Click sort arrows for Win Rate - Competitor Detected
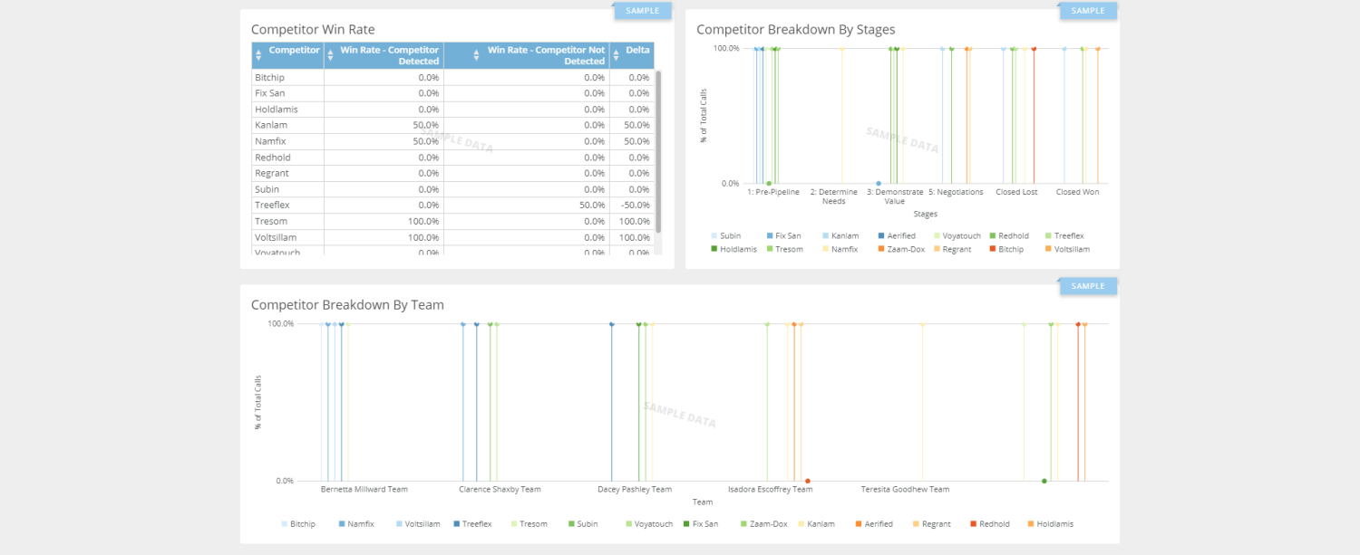 tap(330, 55)
